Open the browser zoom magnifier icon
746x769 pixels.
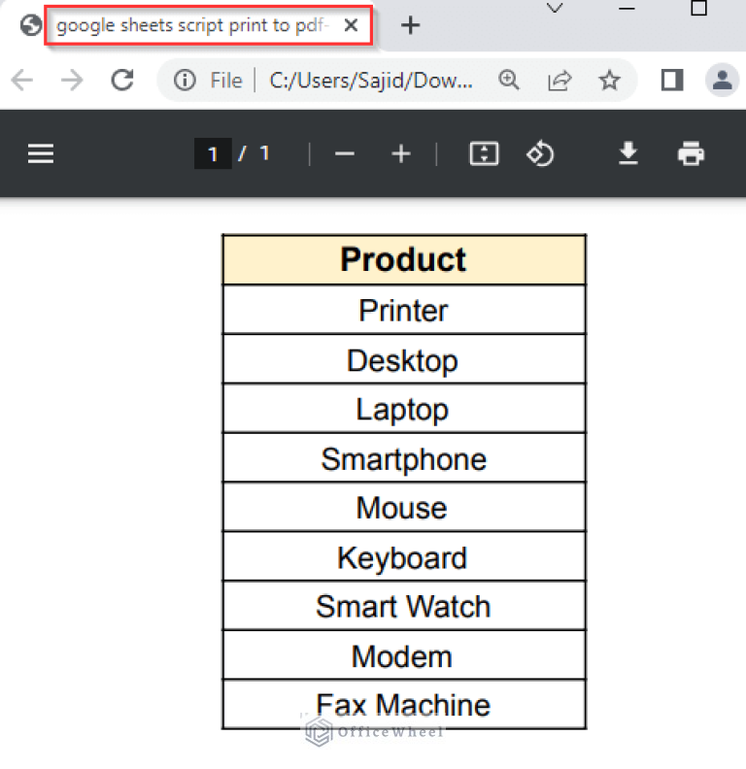[x=508, y=80]
